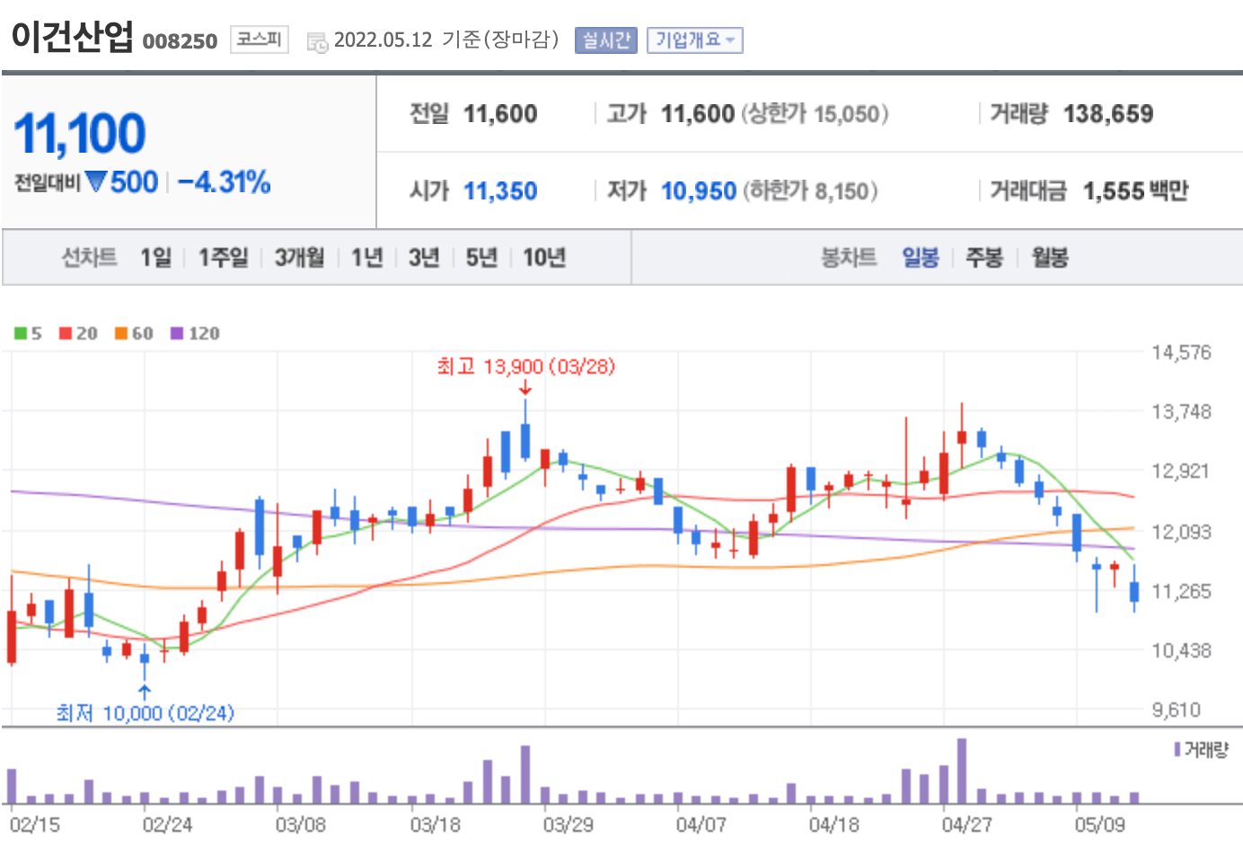Click the 9,610 price axis label
Screen dimensions: 1243x857
pyautogui.click(x=1177, y=710)
